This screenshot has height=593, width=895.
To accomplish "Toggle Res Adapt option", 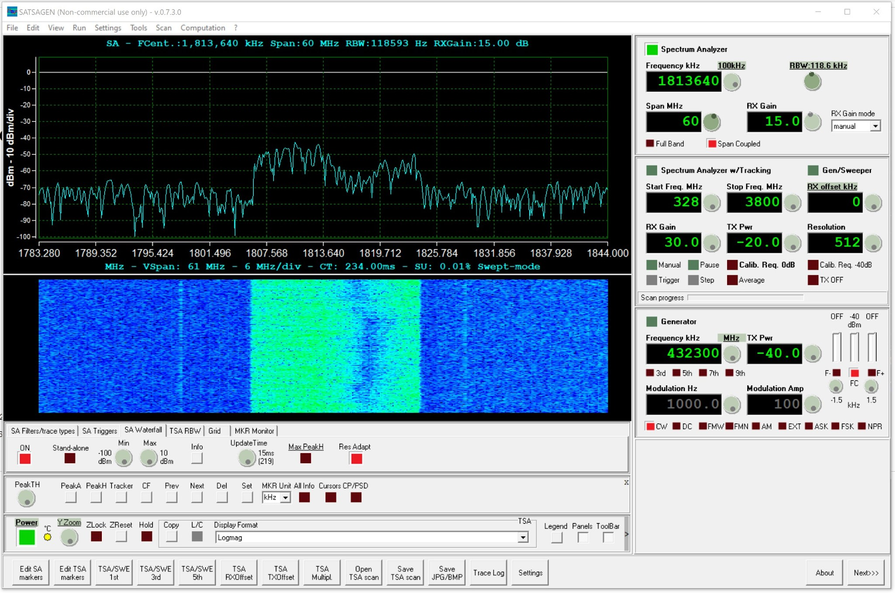I will click(x=356, y=459).
